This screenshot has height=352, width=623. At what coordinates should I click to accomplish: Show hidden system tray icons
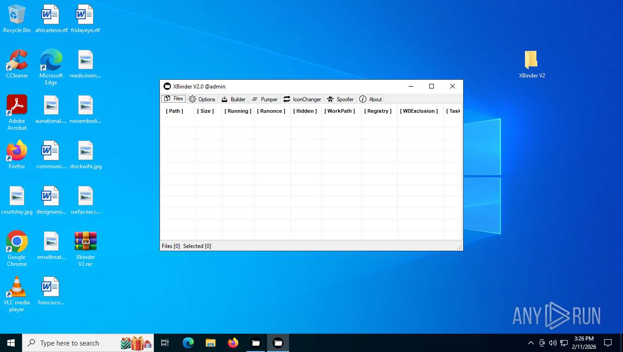tap(531, 343)
